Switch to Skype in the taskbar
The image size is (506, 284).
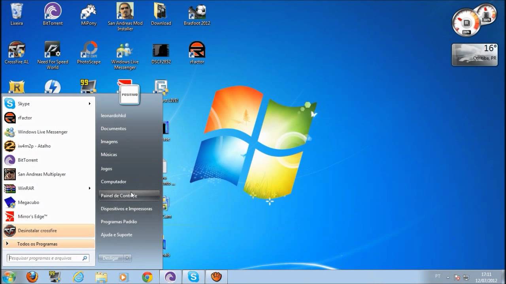pyautogui.click(x=193, y=277)
